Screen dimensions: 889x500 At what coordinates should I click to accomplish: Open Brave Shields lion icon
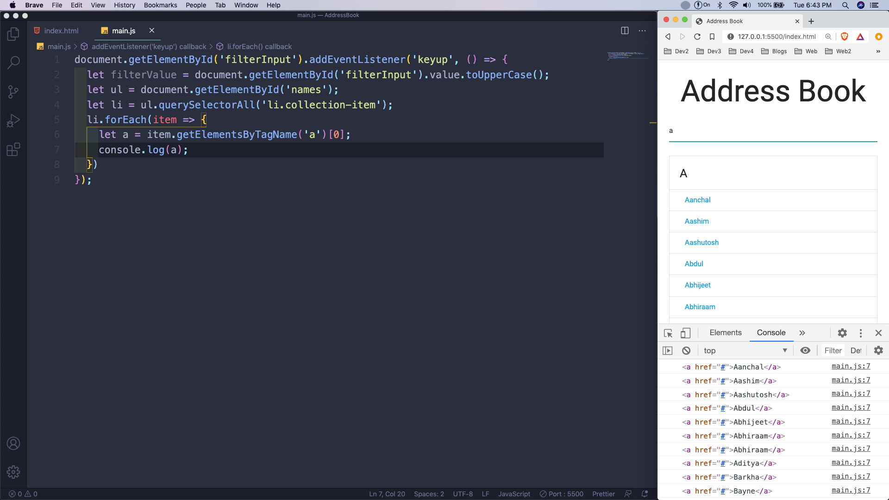pos(845,37)
